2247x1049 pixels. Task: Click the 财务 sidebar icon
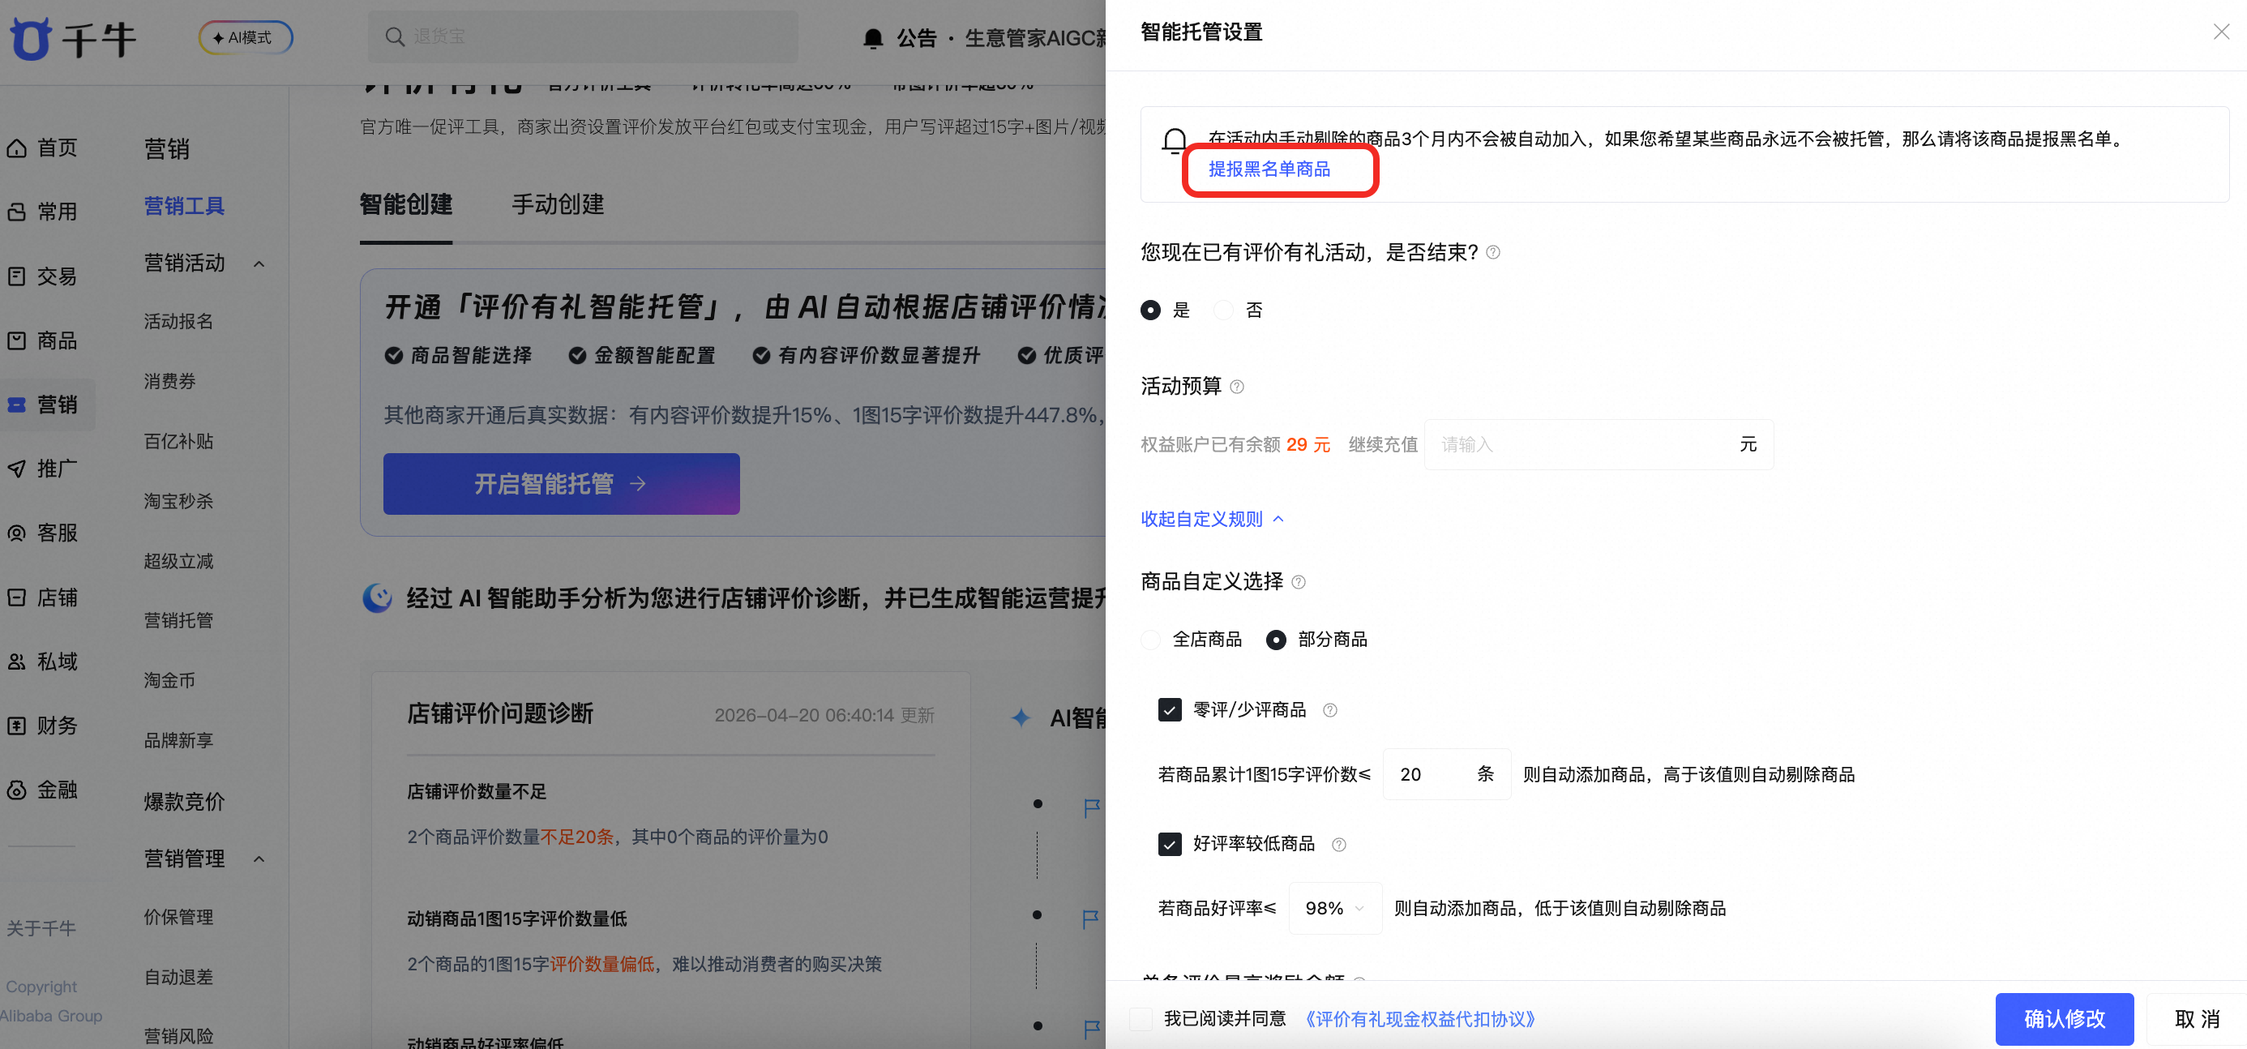(16, 726)
